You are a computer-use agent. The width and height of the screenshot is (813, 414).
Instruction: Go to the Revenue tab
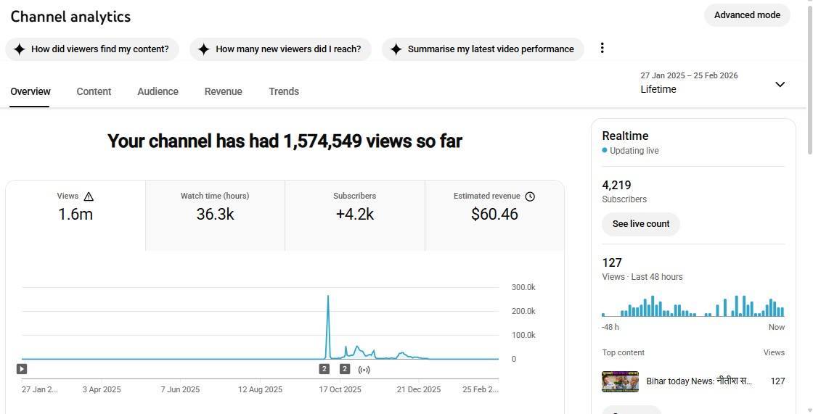point(223,91)
